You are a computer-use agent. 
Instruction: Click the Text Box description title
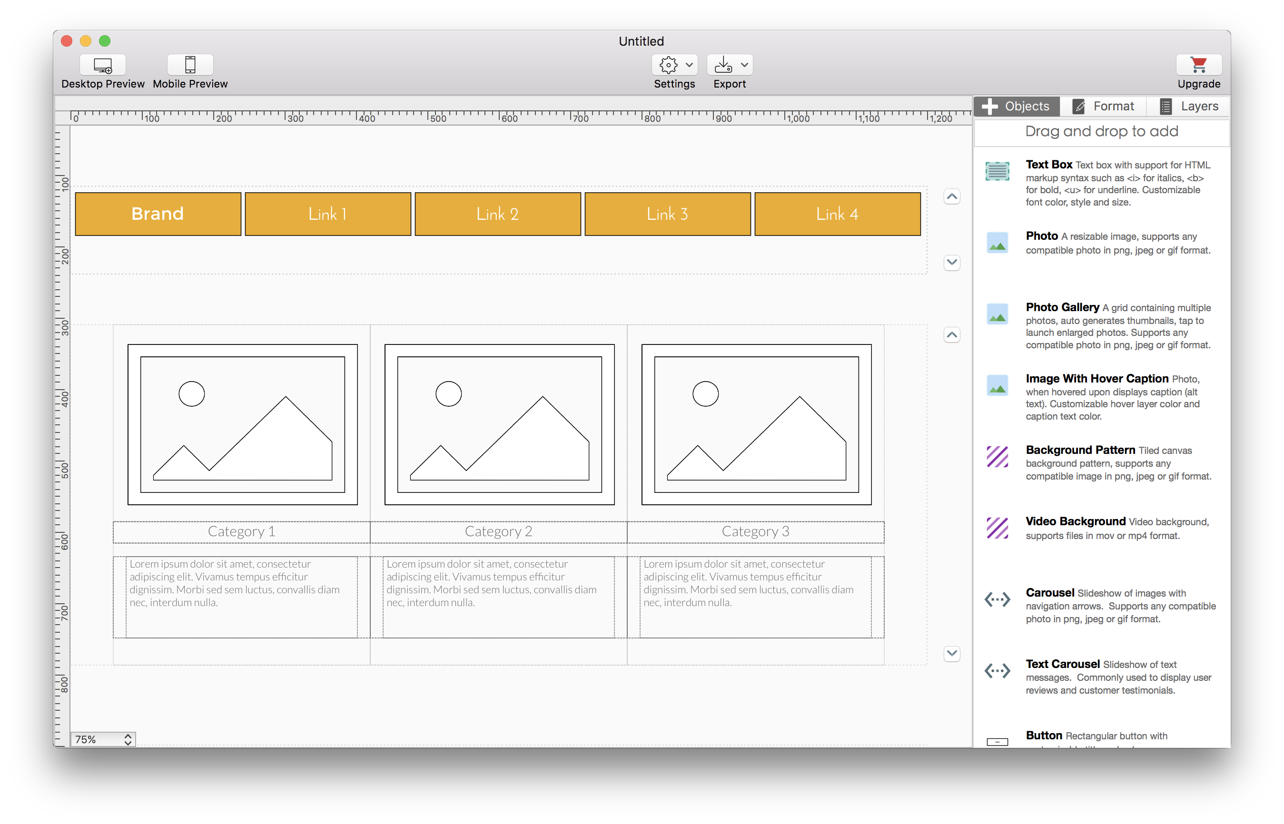[1048, 165]
